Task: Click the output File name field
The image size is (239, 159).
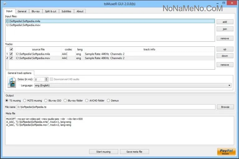Action: [x=116, y=107]
